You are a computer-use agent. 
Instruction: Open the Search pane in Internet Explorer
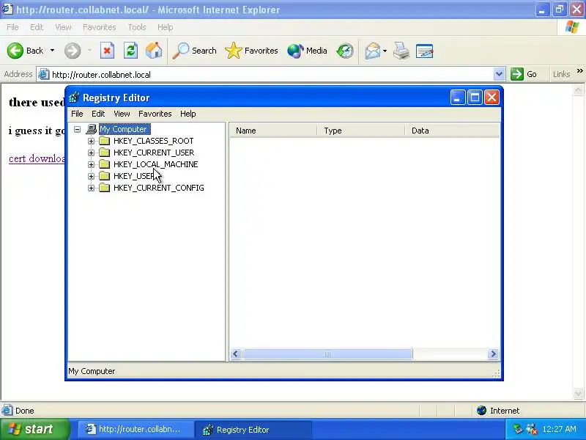194,51
